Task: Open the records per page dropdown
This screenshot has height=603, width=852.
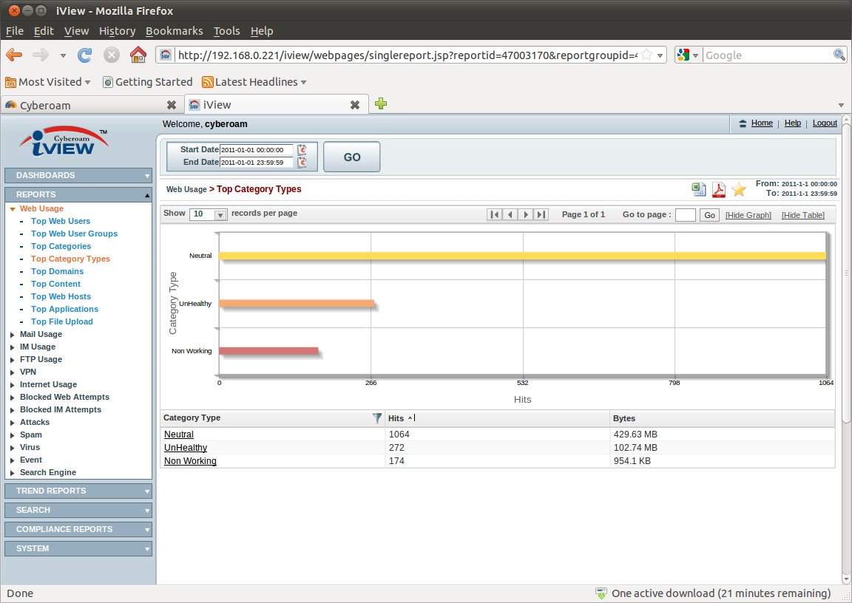Action: point(220,215)
